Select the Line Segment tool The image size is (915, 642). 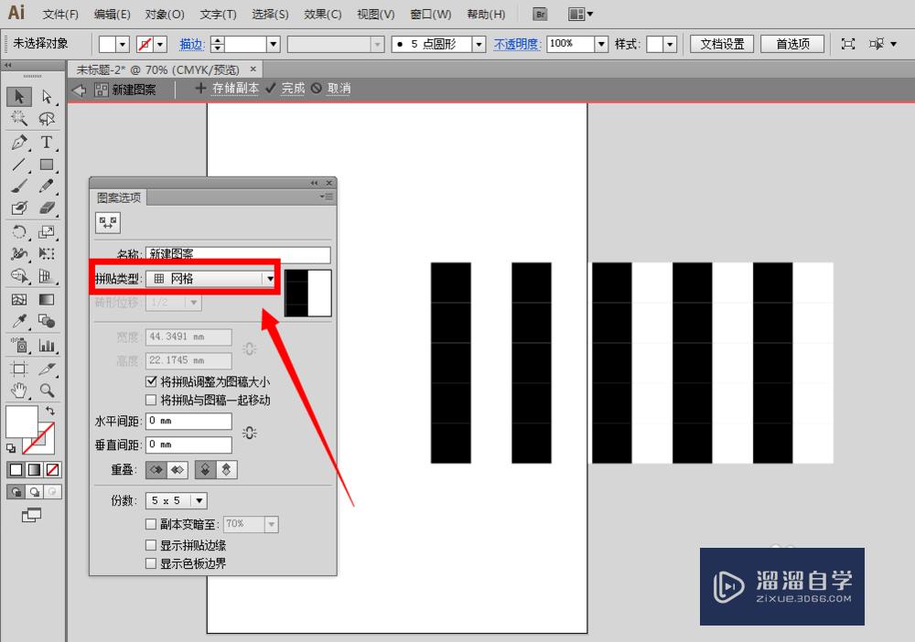pyautogui.click(x=18, y=165)
